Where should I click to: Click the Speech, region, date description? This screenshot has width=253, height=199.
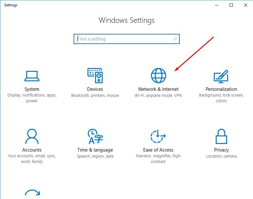[x=95, y=156]
